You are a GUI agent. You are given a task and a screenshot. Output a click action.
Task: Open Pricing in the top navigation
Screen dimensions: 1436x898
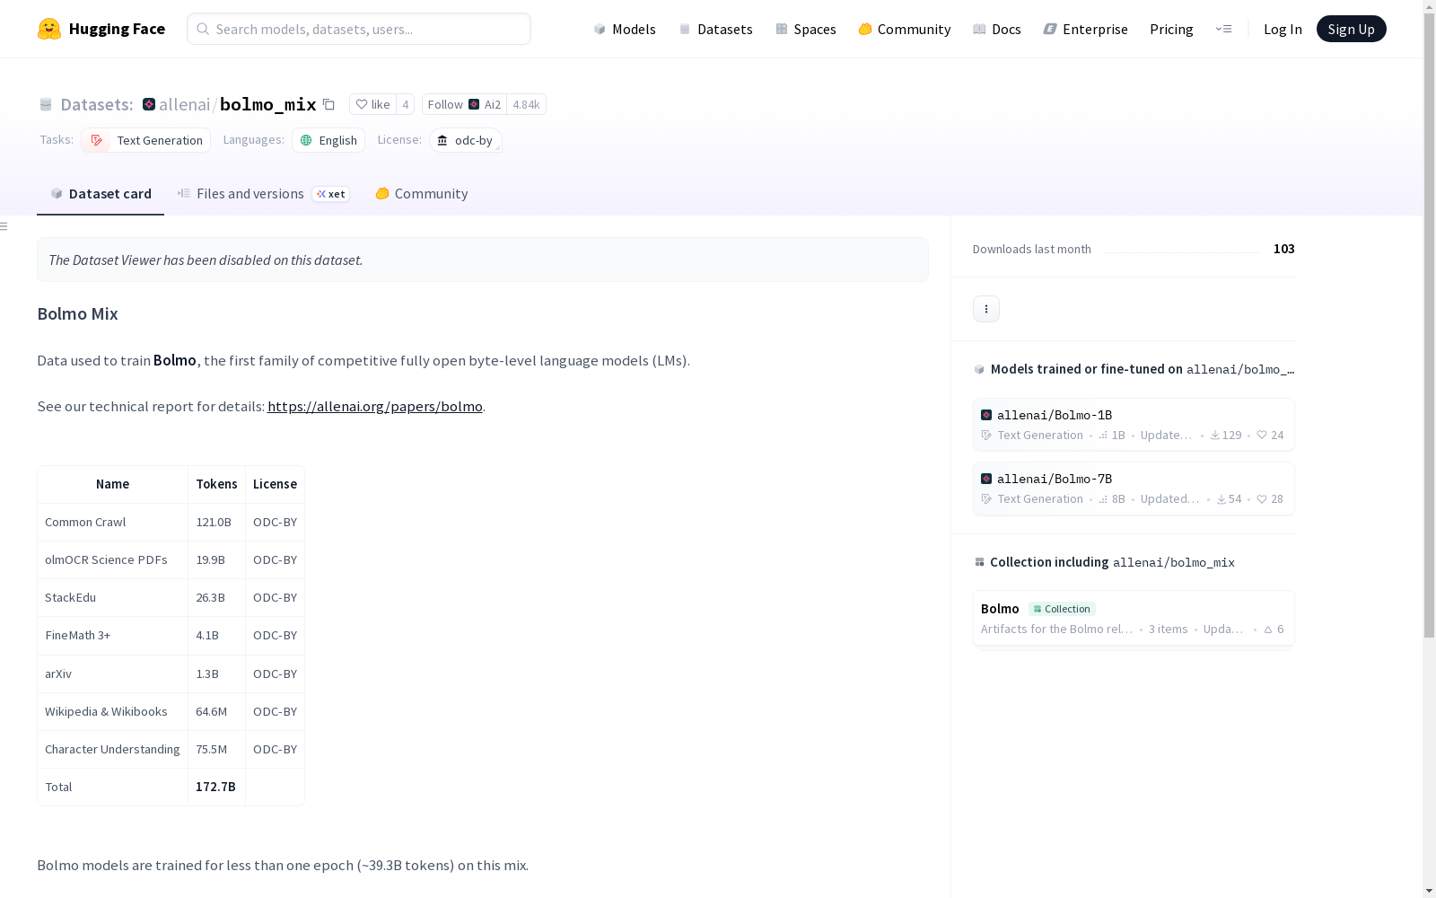1171,29
